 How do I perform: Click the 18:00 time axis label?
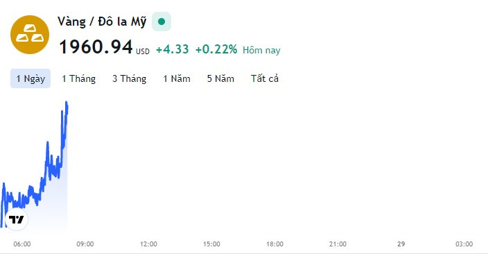coord(274,244)
